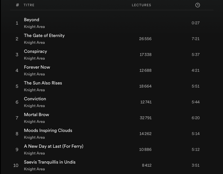
Task: Pick the Moods Inspiring Clouds track
Action: pyautogui.click(x=48, y=130)
